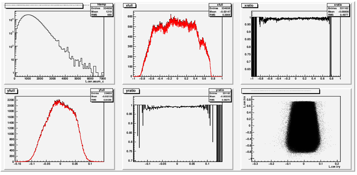Click Entries 331162 in the yratio stats box
This screenshot has height=175, width=357.
220,94
